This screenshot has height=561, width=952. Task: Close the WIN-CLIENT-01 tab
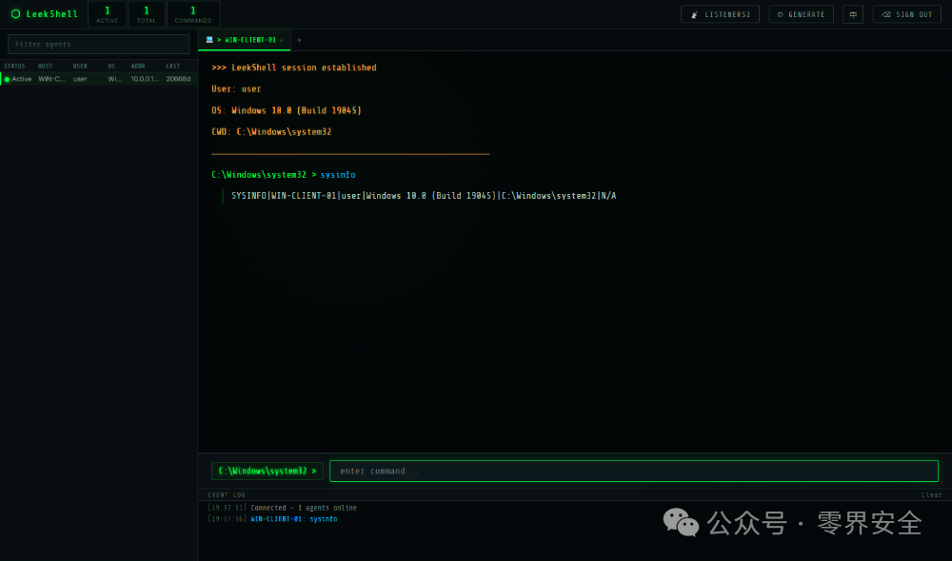pos(282,41)
